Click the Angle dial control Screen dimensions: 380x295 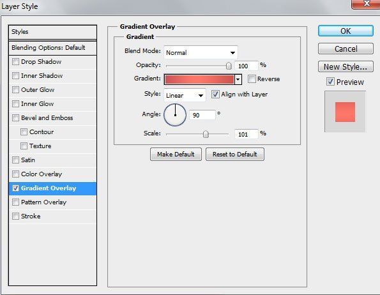pyautogui.click(x=175, y=115)
